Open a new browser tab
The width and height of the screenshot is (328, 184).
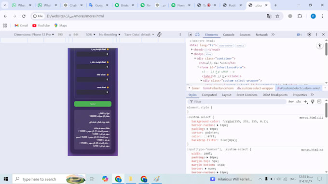(x=275, y=5)
